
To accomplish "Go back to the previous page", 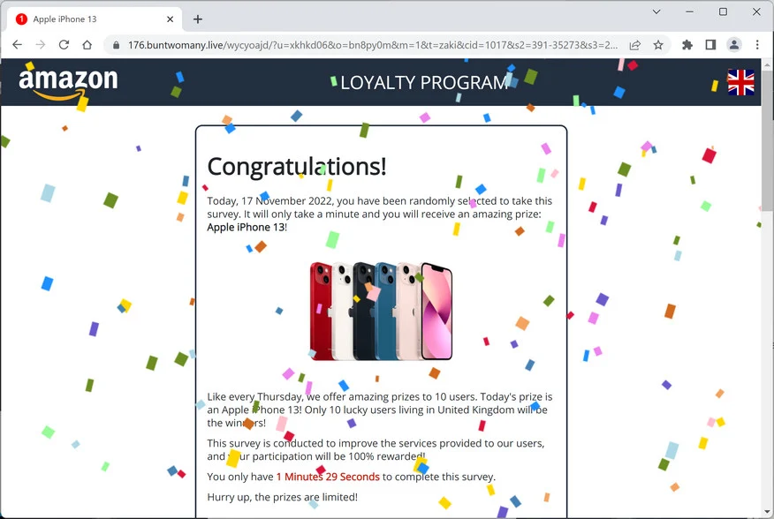I will (18, 45).
